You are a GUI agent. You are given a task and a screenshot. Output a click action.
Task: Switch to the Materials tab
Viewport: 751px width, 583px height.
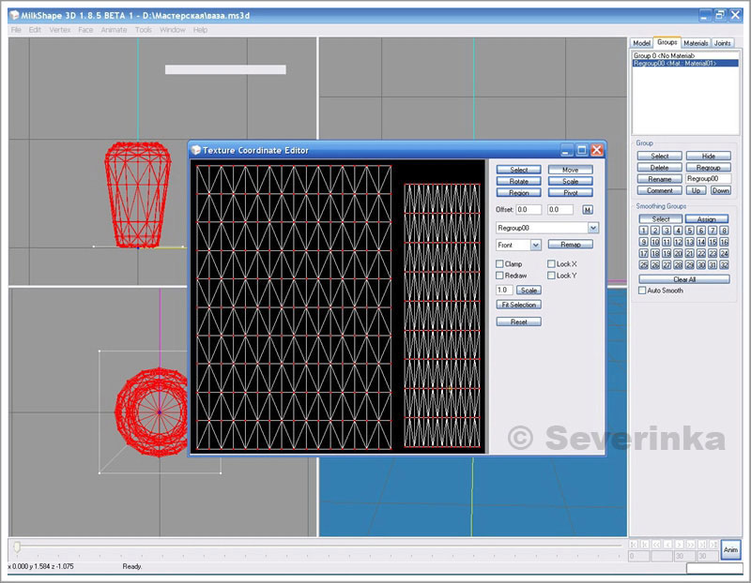tap(696, 43)
